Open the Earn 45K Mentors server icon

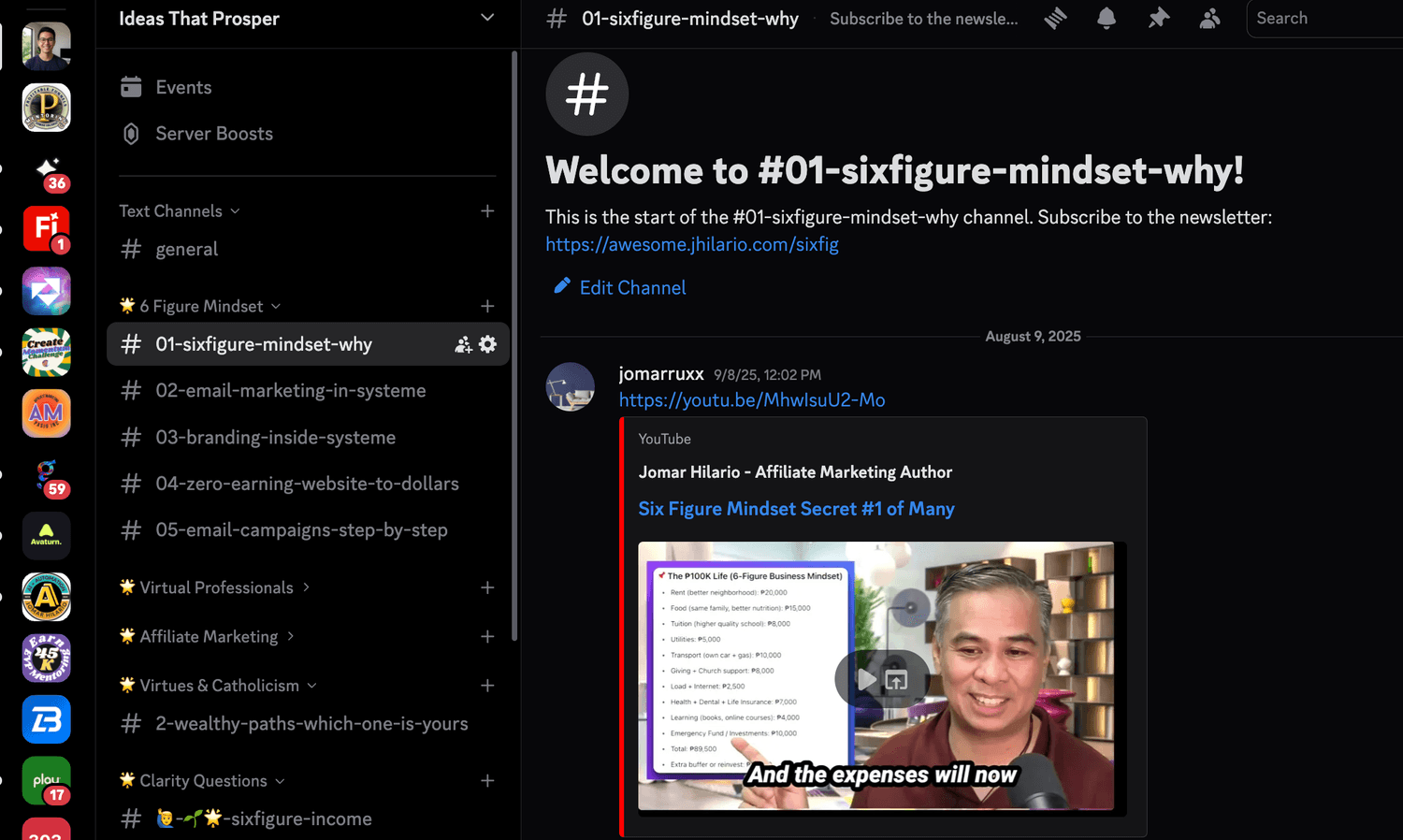pos(46,659)
